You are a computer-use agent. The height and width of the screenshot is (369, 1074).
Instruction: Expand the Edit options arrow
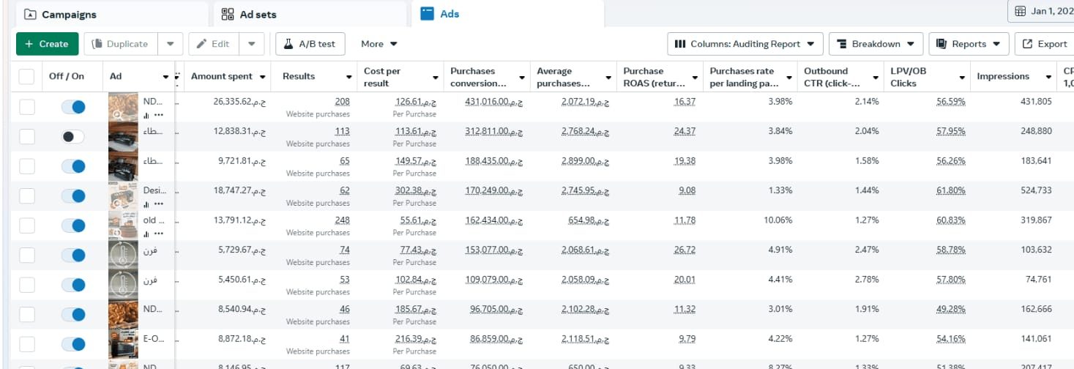pyautogui.click(x=251, y=44)
